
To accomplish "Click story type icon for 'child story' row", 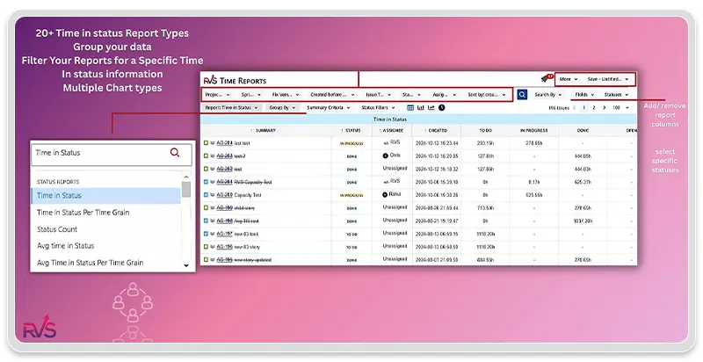I will [206, 207].
